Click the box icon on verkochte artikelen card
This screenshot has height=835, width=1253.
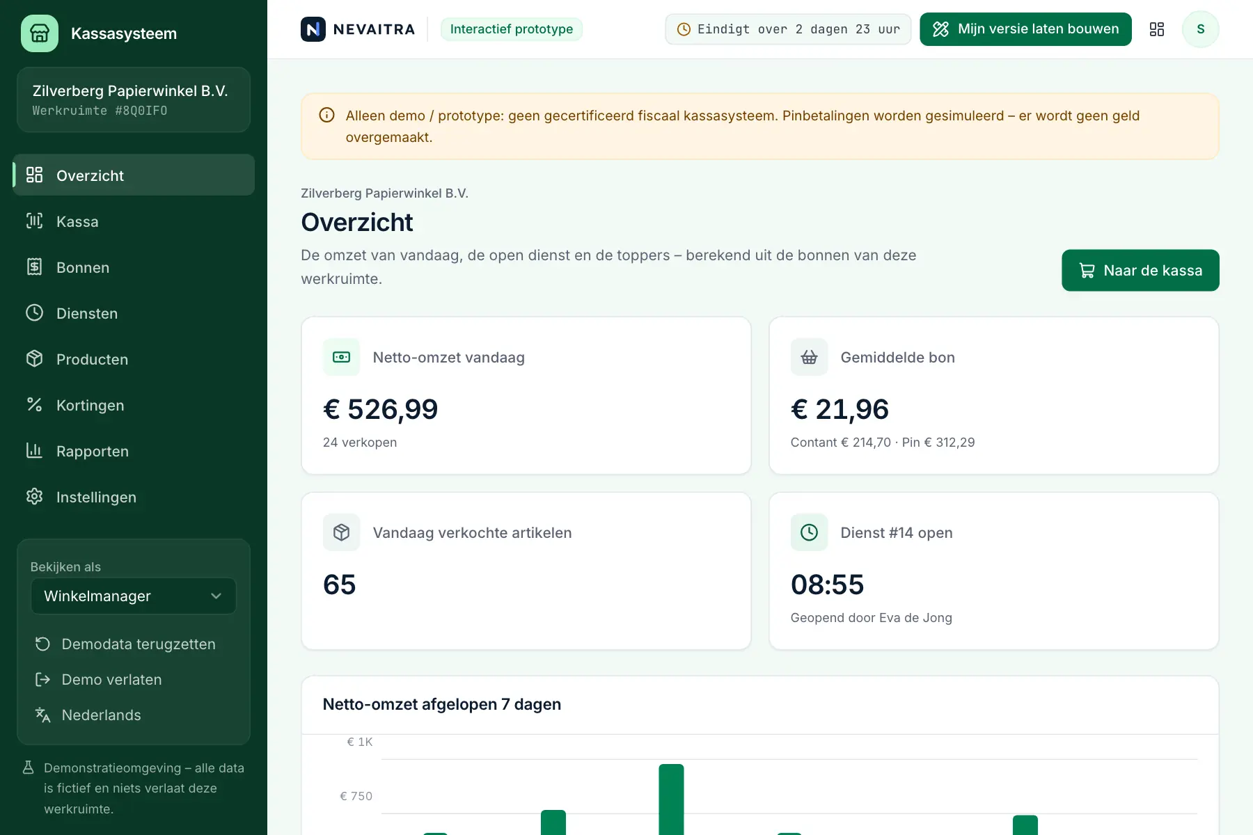click(x=342, y=532)
